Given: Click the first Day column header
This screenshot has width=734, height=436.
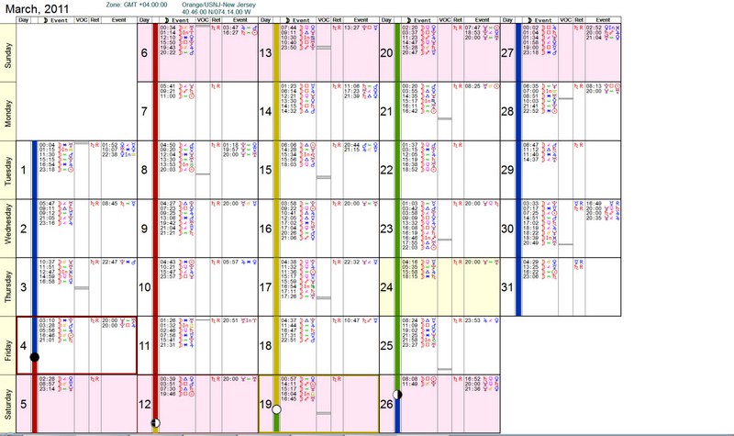Looking at the screenshot, I should point(24,18).
